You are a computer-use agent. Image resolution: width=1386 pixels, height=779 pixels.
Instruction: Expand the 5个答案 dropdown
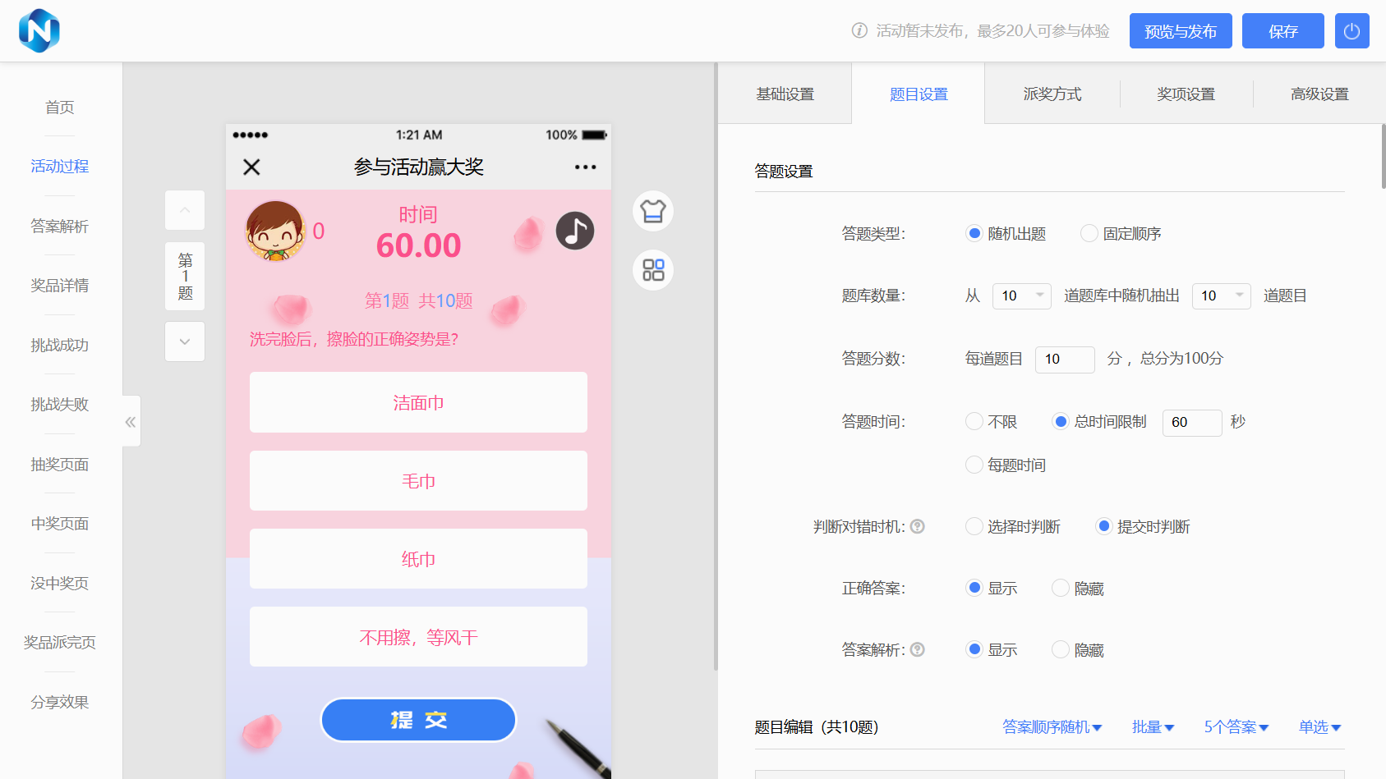[x=1236, y=727]
